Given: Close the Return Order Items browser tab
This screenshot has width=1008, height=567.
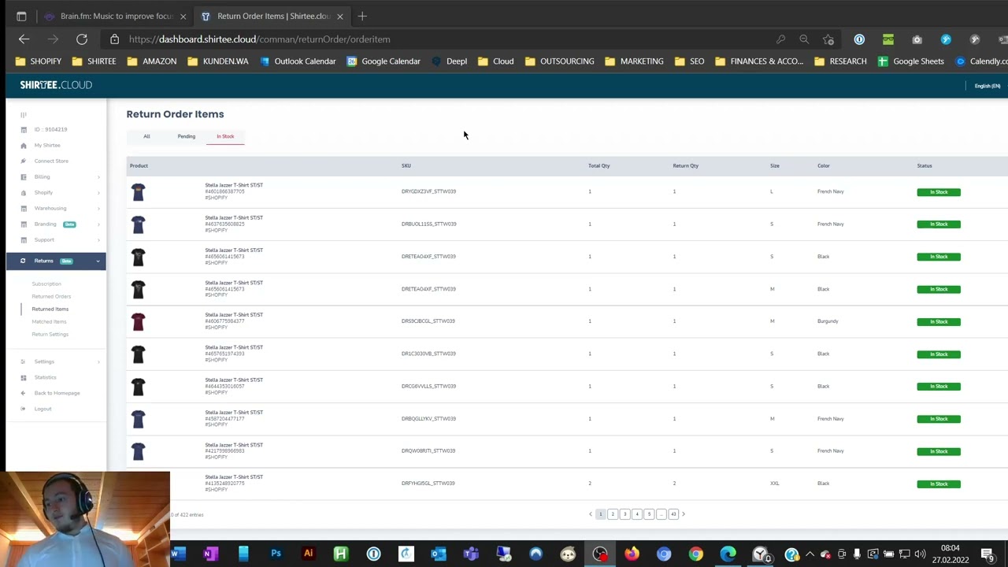Looking at the screenshot, I should pos(340,16).
